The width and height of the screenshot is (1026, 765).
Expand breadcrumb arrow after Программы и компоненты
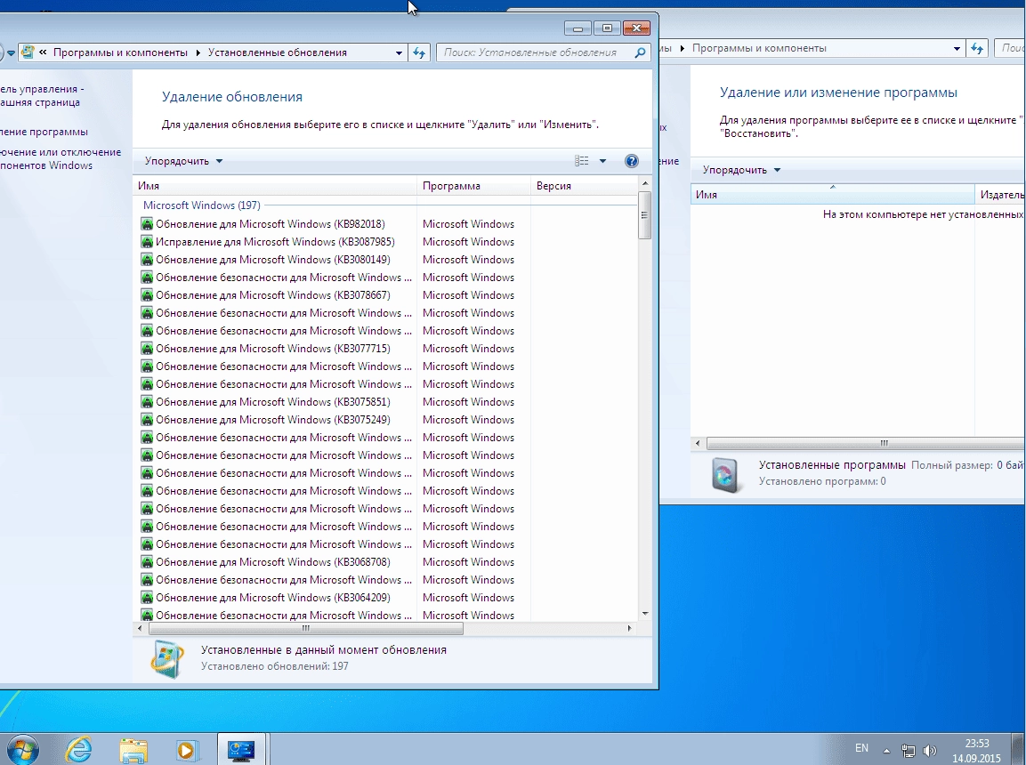tap(198, 52)
